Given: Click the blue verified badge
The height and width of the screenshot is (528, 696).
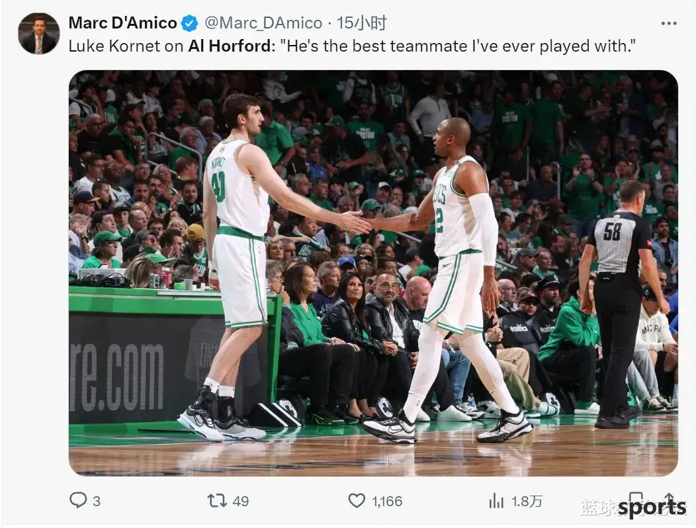Looking at the screenshot, I should coord(190,23).
